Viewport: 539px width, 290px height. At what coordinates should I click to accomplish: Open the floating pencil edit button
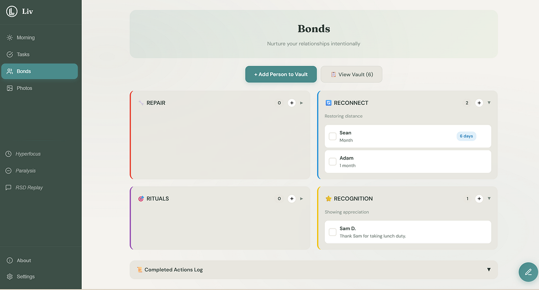point(528,272)
